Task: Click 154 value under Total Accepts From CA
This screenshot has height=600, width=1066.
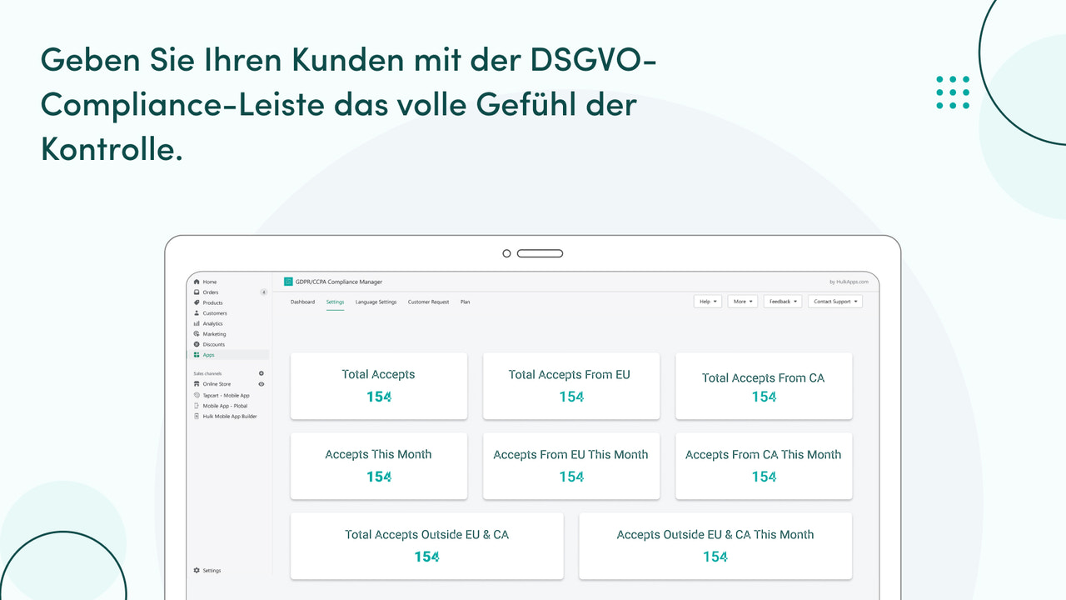Action: [764, 397]
